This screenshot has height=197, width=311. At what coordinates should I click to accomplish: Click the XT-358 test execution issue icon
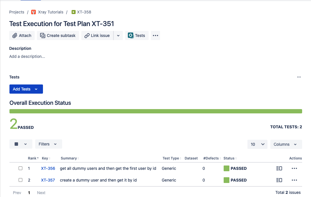click(x=73, y=12)
